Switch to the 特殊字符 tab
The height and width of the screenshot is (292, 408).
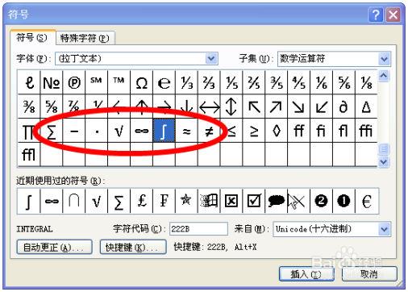coord(85,38)
